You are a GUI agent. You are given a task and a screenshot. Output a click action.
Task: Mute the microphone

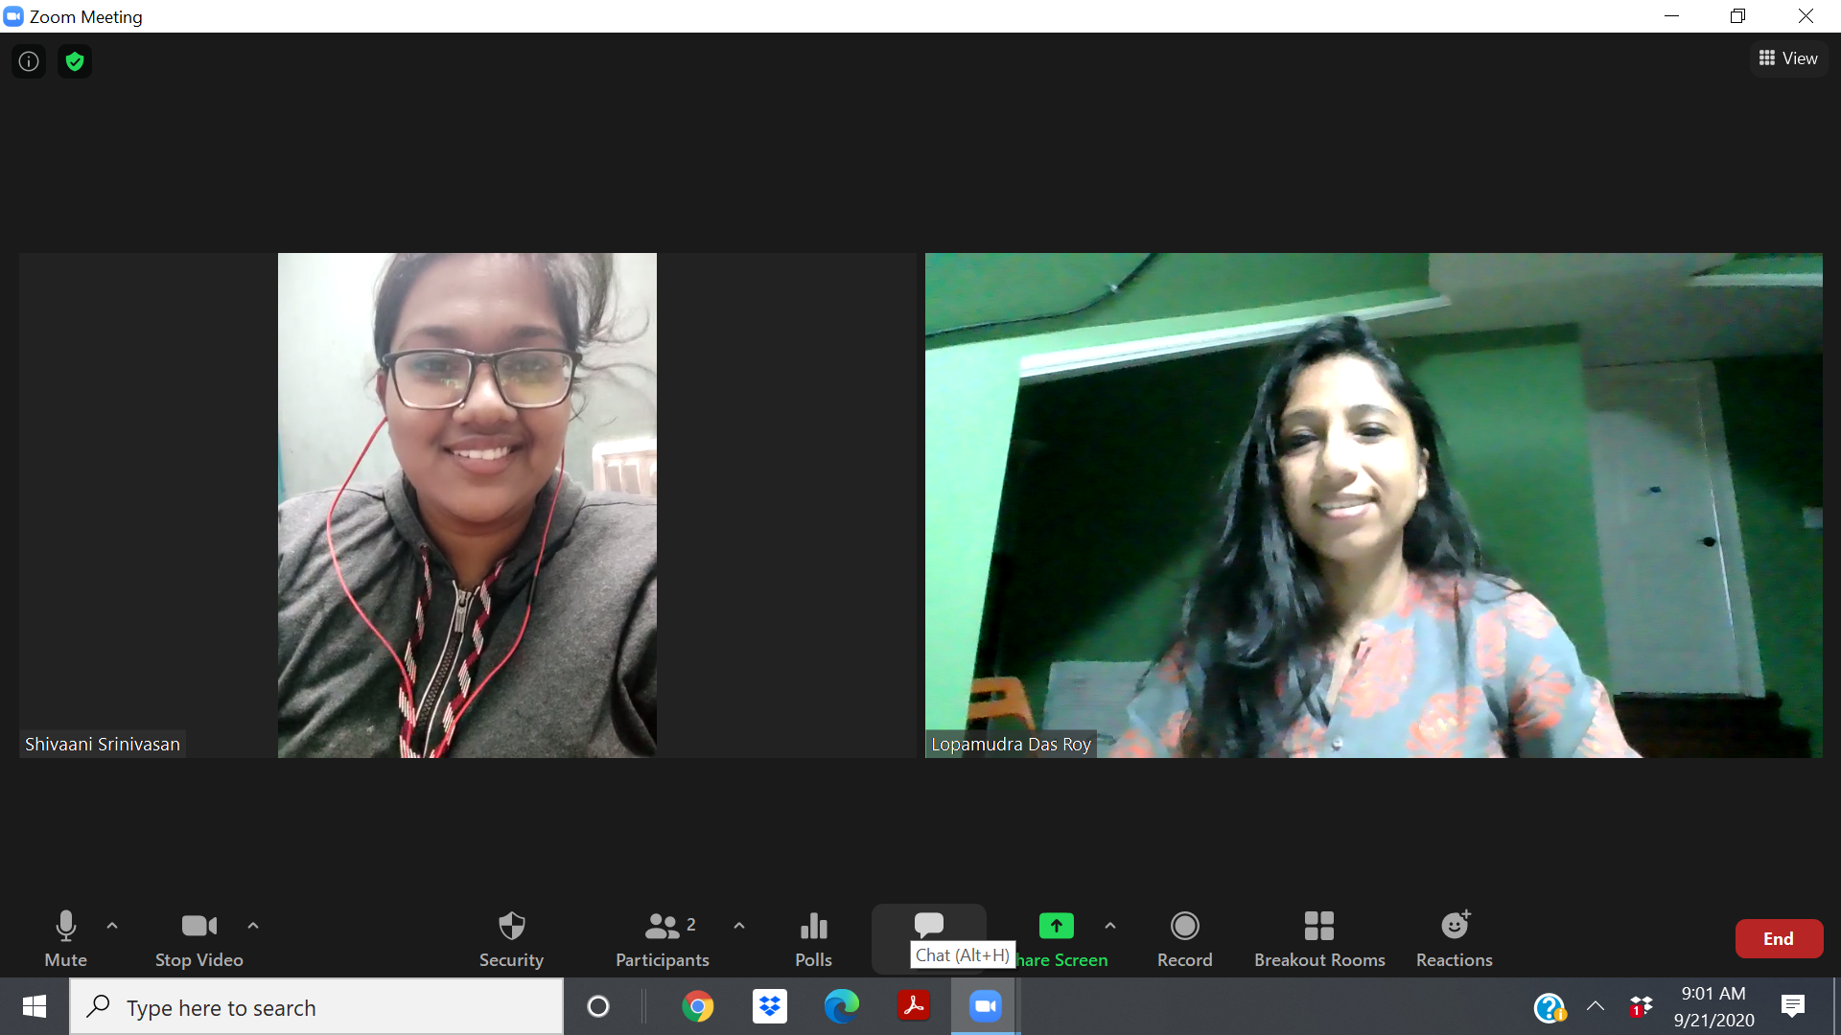[x=65, y=925]
